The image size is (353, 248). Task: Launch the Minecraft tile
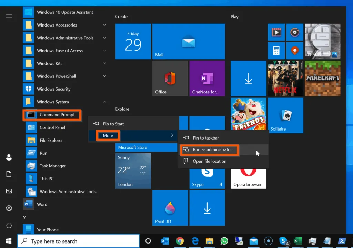click(x=322, y=78)
